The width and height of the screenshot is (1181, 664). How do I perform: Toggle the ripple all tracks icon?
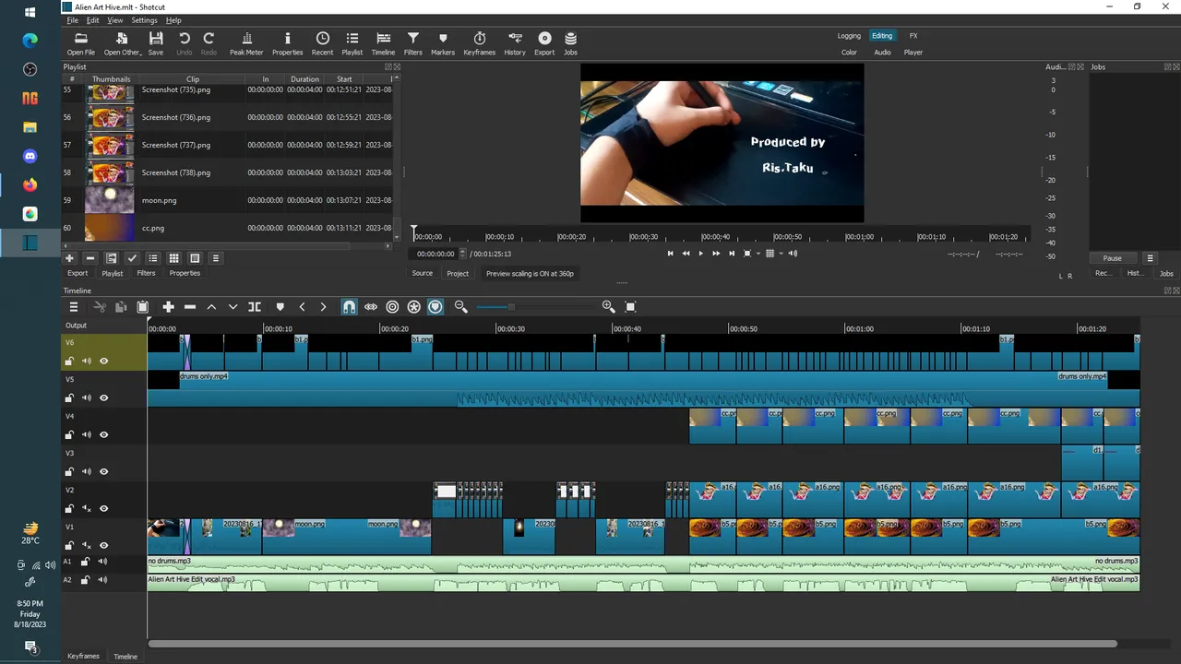(x=414, y=307)
